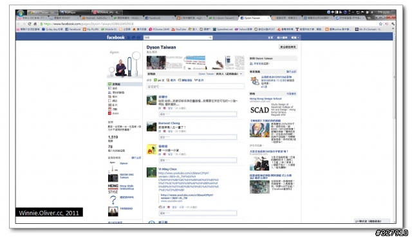Image resolution: width=412 pixels, height=238 pixels.
Task: Open the PChome 24HR bookmark
Action: [159, 30]
